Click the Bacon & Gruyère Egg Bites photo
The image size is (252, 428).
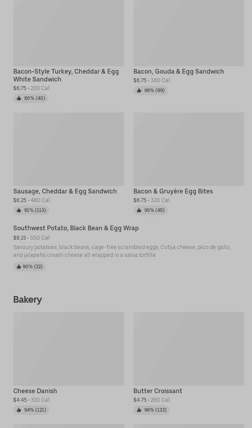pos(189,149)
